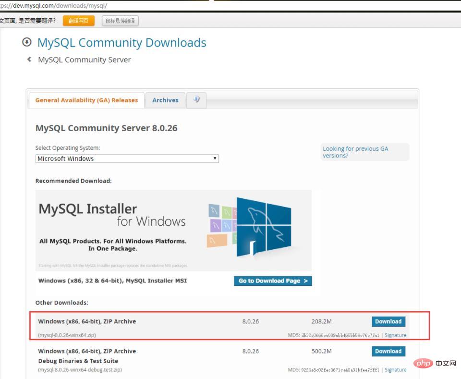Click the 500.2M size value

coord(322,351)
